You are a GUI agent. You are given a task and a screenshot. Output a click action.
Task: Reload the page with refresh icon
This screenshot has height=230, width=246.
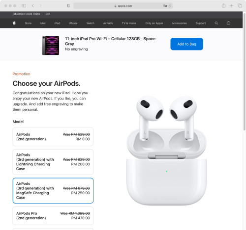(170, 6)
